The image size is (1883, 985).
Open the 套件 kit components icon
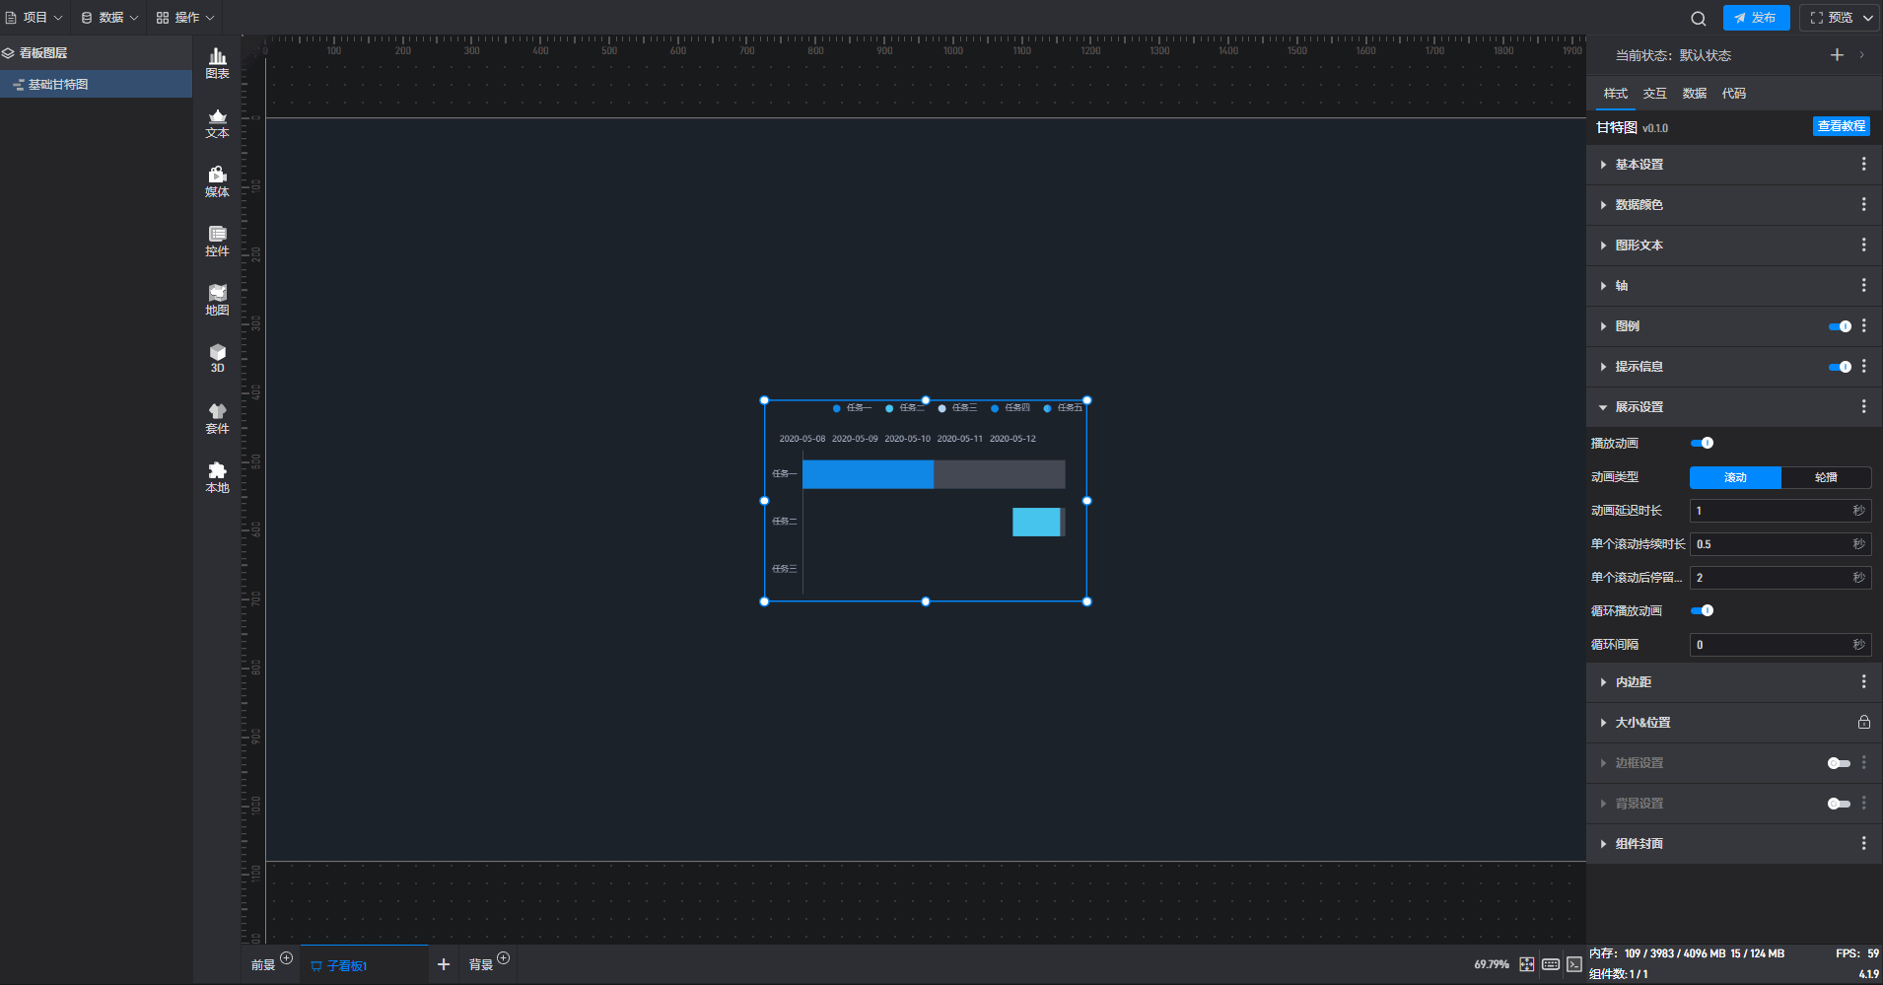[217, 419]
